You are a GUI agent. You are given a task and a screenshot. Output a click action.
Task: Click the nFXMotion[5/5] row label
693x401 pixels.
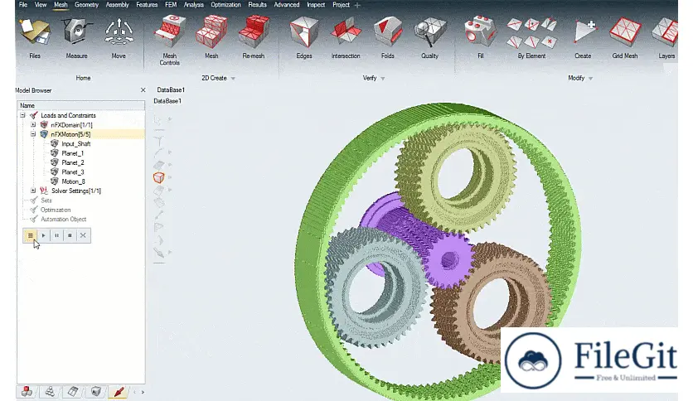click(70, 134)
